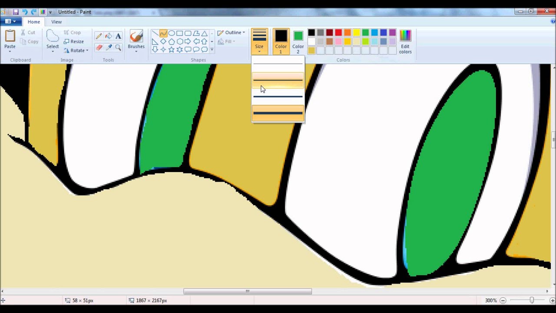Pick the thickest line size option
This screenshot has width=556, height=313.
tap(278, 113)
